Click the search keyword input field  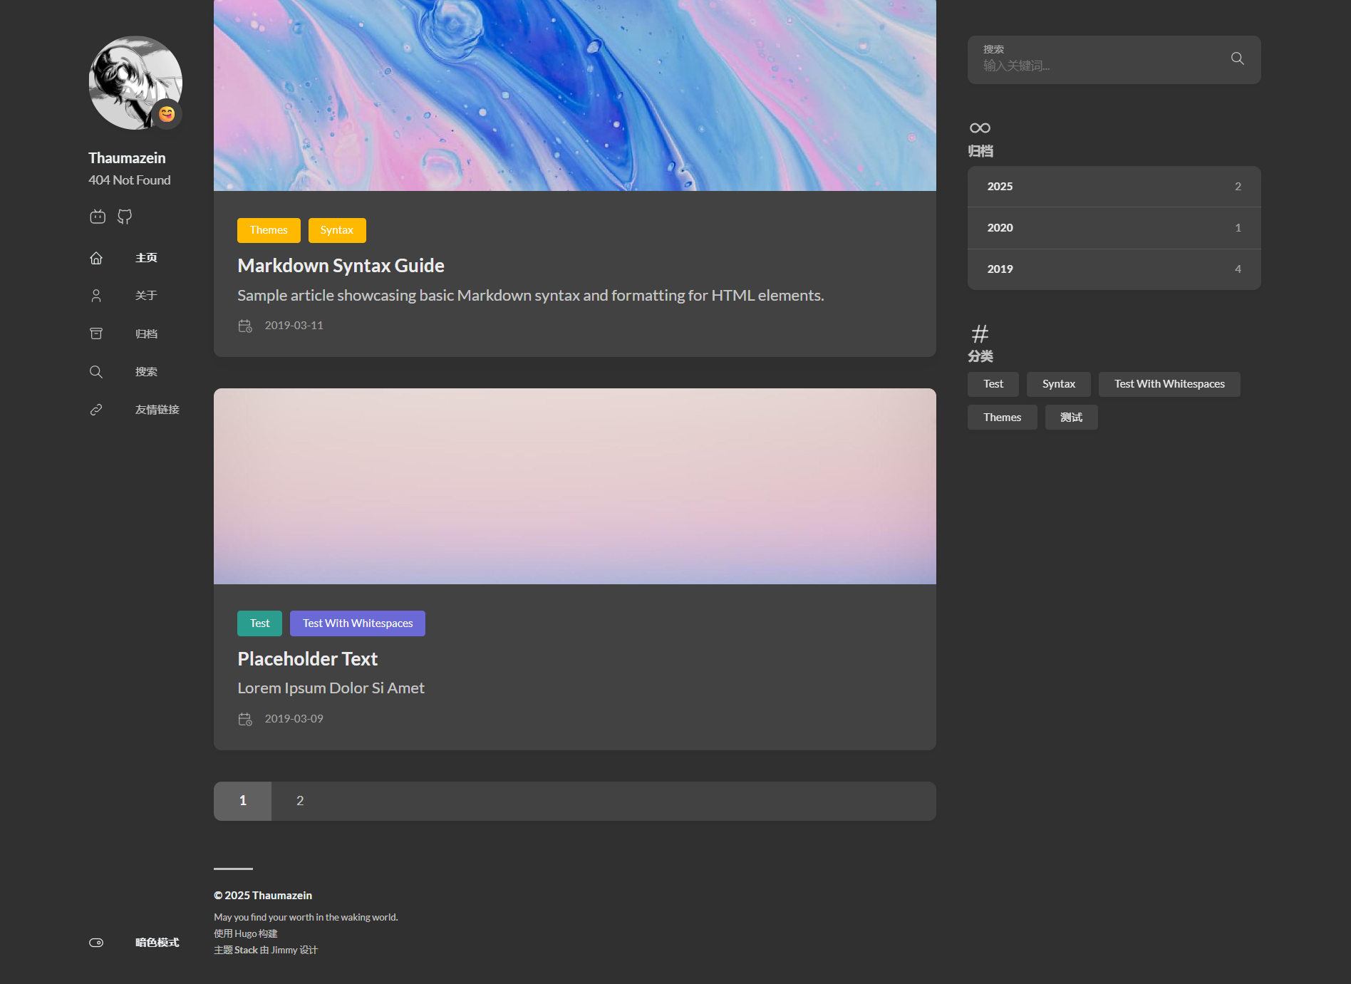pos(1097,66)
